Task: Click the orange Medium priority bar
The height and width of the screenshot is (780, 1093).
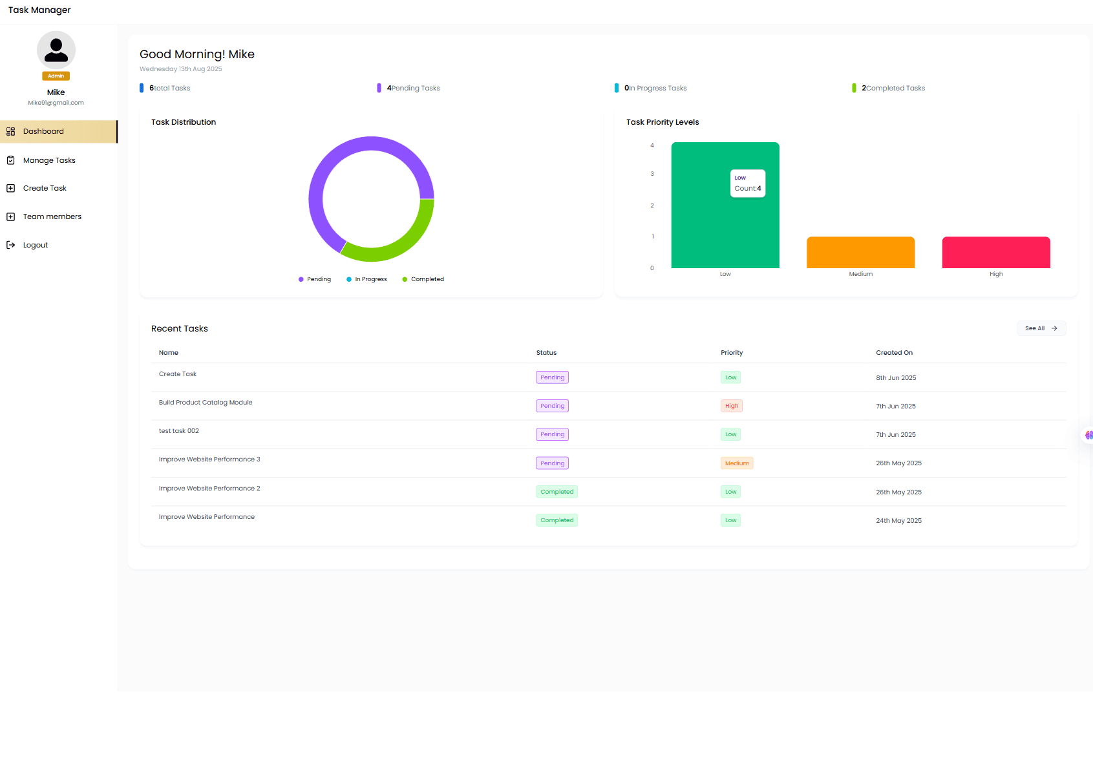Action: (860, 253)
